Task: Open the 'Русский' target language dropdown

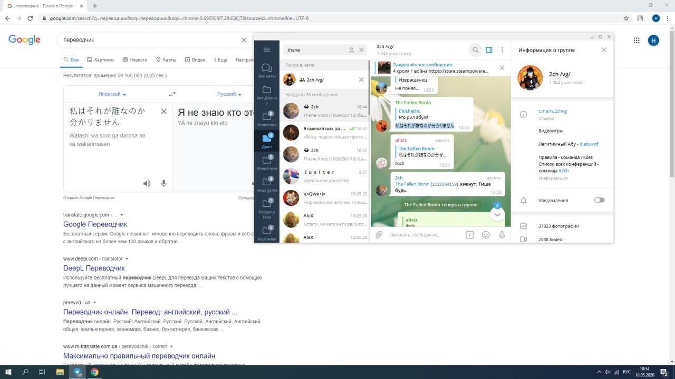Action: coord(229,94)
